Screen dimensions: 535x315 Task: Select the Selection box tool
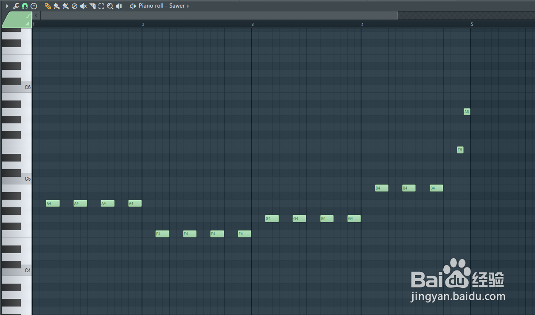coord(100,6)
